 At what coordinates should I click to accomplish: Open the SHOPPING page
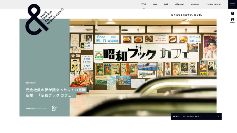pos(195,4)
